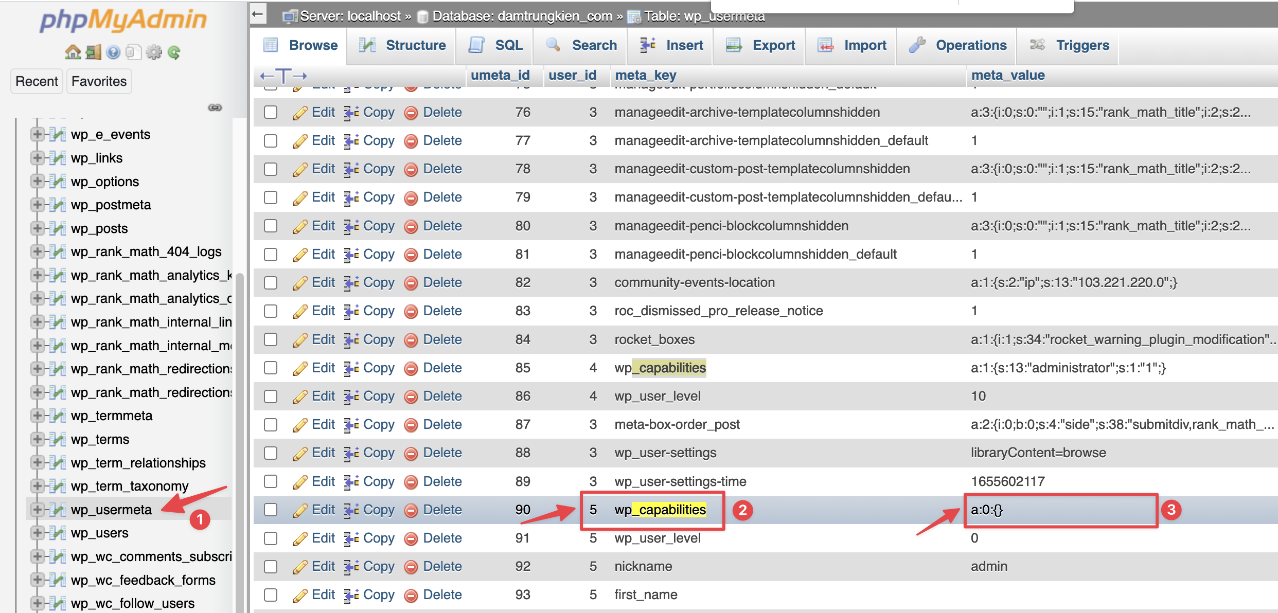Click the wp_links table icon
Image resolution: width=1278 pixels, height=613 pixels.
pyautogui.click(x=58, y=158)
